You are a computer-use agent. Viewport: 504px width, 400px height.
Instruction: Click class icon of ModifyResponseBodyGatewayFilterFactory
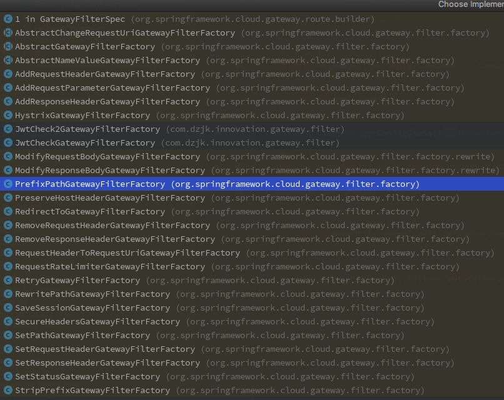(x=8, y=170)
